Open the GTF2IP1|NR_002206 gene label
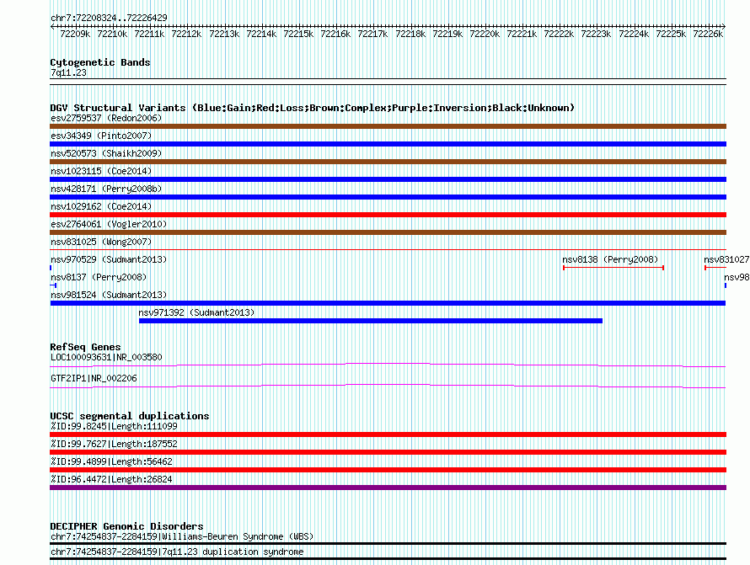Image resolution: width=750 pixels, height=565 pixels. (94, 379)
